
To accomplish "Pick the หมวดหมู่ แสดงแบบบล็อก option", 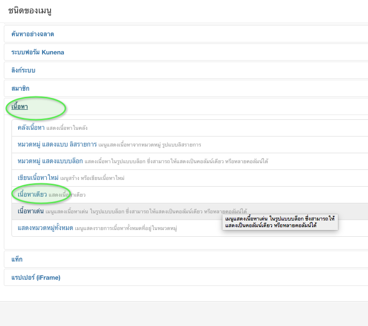I will click(x=50, y=161).
